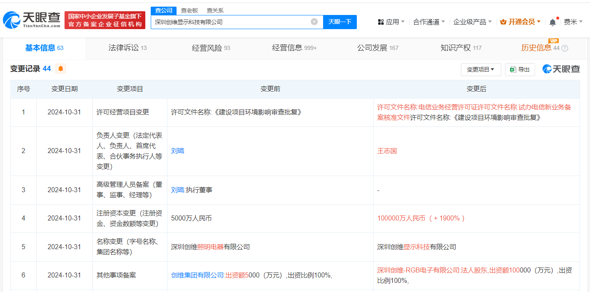590x292 pixels.
Task: Click the crown icon beside 开通会员
Action: coord(503,22)
